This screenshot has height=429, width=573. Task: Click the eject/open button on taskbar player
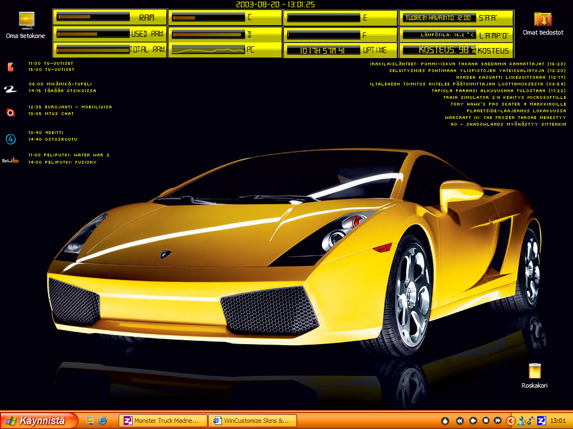click(x=445, y=421)
